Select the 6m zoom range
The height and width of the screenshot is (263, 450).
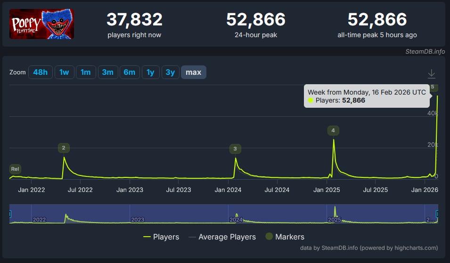[130, 72]
